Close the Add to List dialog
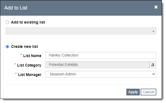Viewport: 166px width, 103px height. pos(156,7)
